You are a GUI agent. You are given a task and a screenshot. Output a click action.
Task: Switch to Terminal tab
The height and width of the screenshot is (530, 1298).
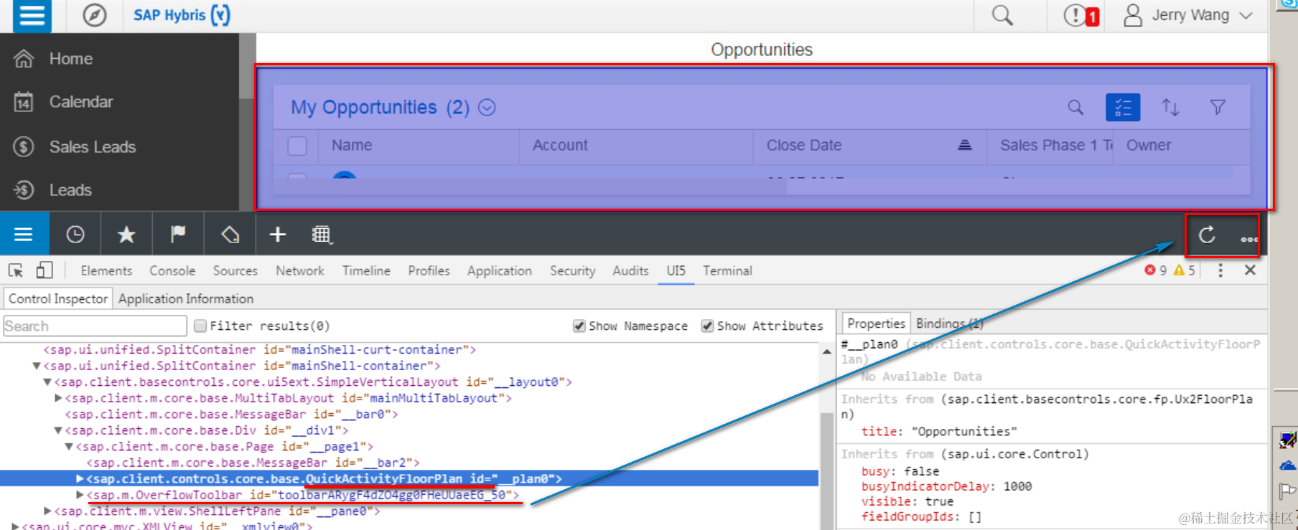727,270
